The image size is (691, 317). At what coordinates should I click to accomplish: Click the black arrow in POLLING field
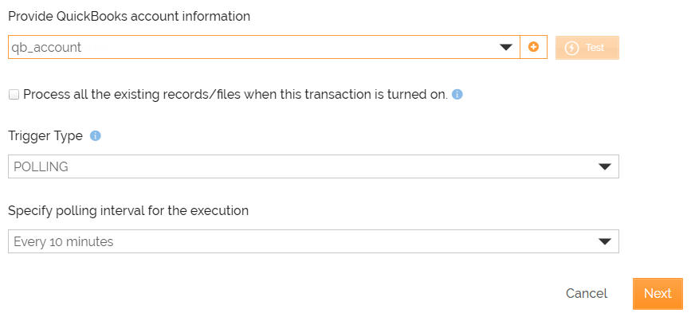(605, 166)
